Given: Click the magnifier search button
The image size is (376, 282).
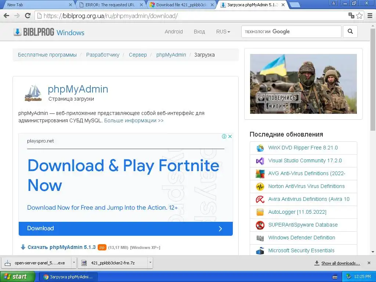Looking at the screenshot, I should click(350, 32).
